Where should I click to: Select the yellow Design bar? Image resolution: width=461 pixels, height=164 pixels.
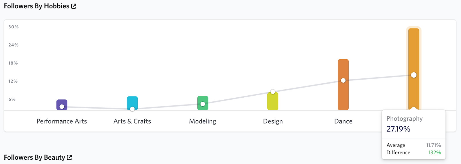[273, 101]
